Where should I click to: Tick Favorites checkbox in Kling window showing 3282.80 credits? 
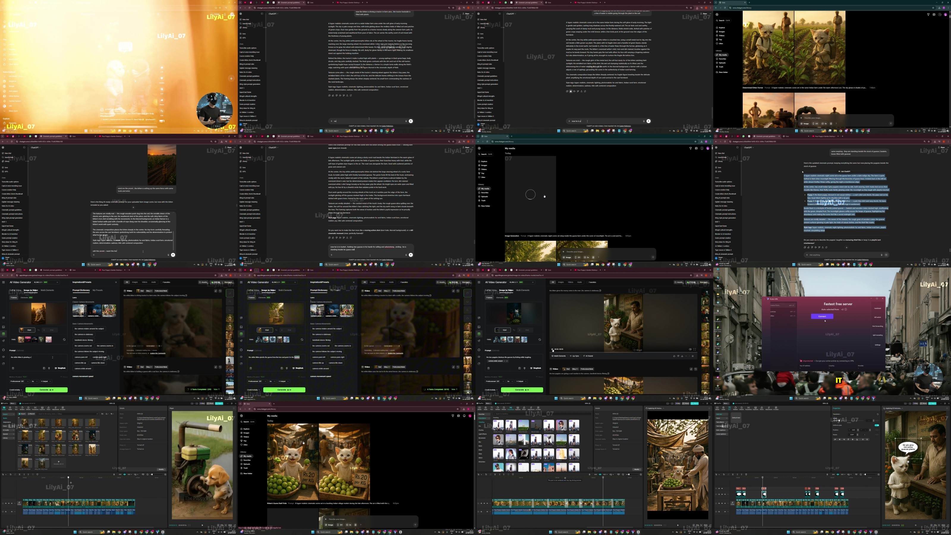[161, 282]
